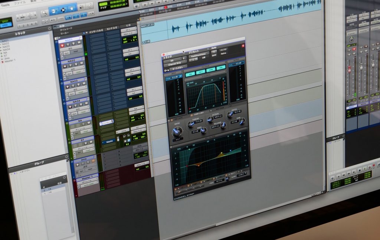This screenshot has height=240, width=380.
Task: Click the FREQ knob in the EQ section
Action: pyautogui.click(x=227, y=179)
